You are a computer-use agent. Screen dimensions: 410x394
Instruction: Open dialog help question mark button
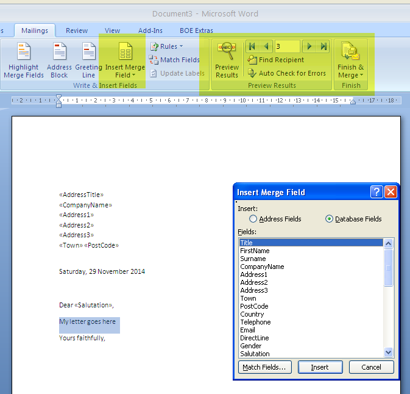click(x=376, y=192)
